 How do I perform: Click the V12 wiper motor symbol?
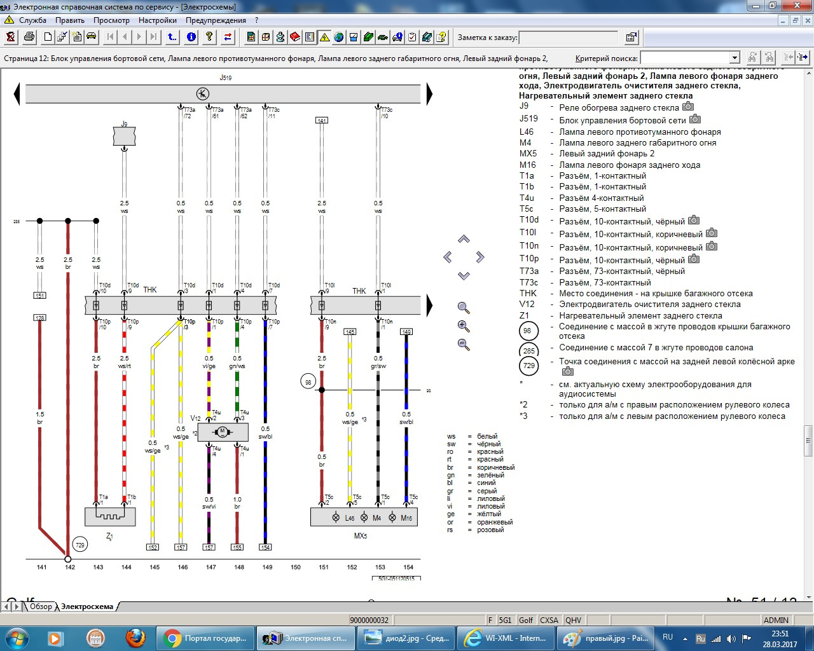click(223, 432)
